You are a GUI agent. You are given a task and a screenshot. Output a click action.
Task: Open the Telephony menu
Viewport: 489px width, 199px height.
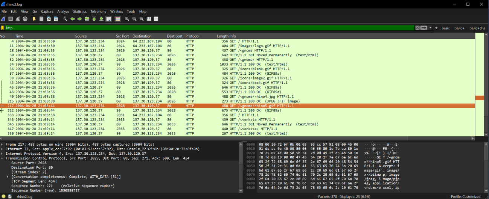[98, 12]
